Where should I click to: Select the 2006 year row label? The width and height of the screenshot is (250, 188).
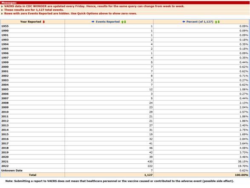(x=5, y=94)
